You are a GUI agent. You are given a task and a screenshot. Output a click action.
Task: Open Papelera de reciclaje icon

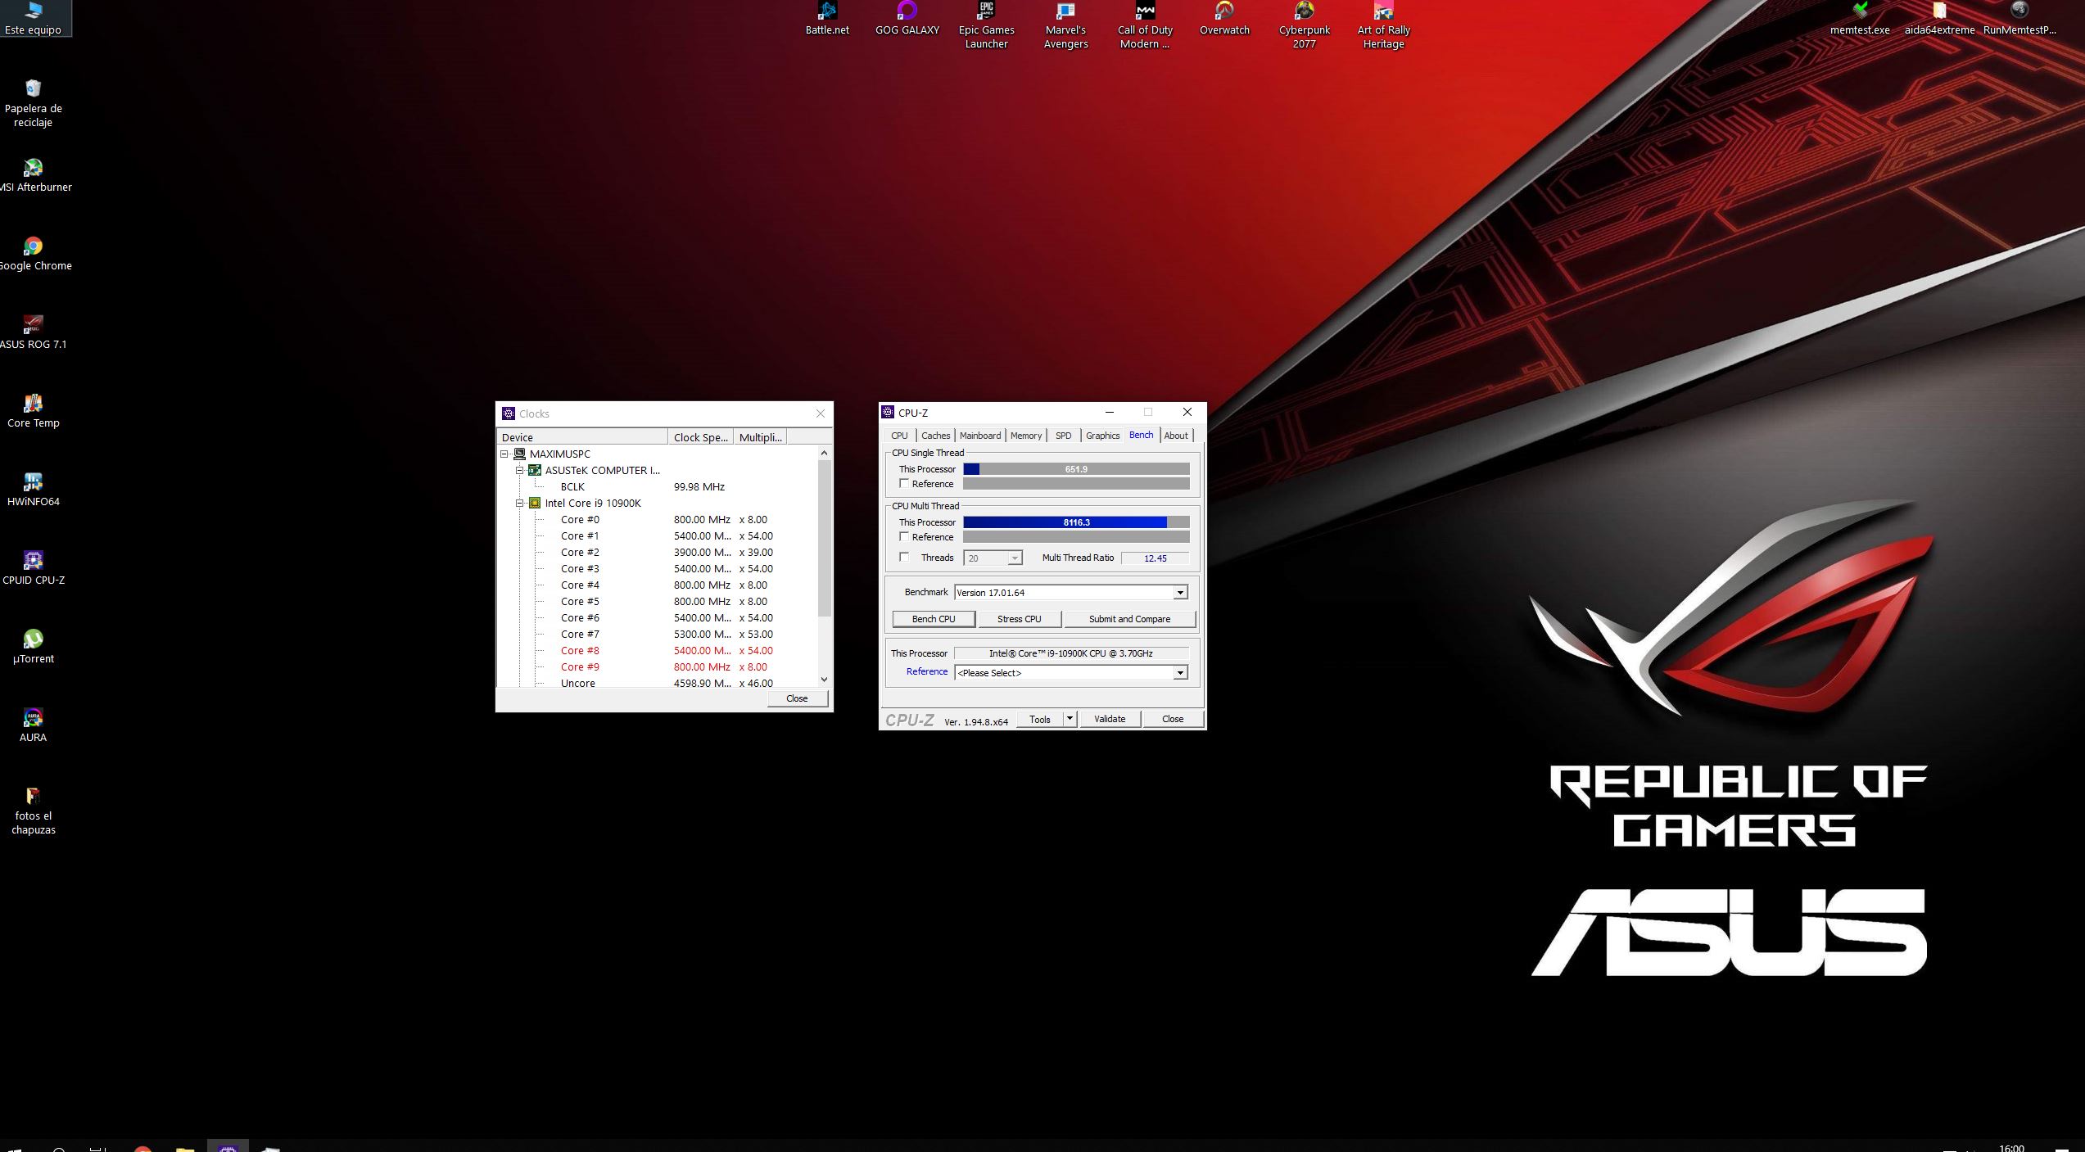coord(33,103)
